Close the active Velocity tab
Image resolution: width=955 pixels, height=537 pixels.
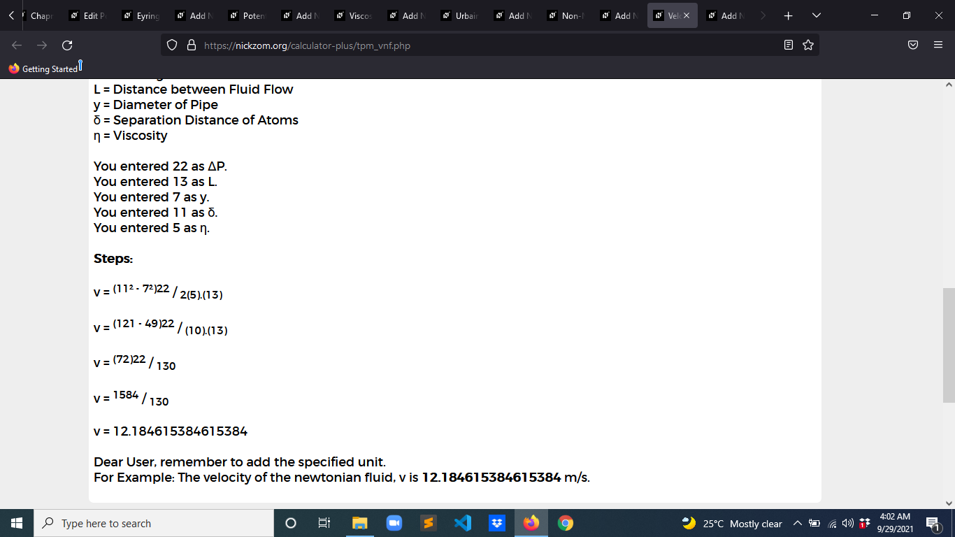pyautogui.click(x=686, y=15)
